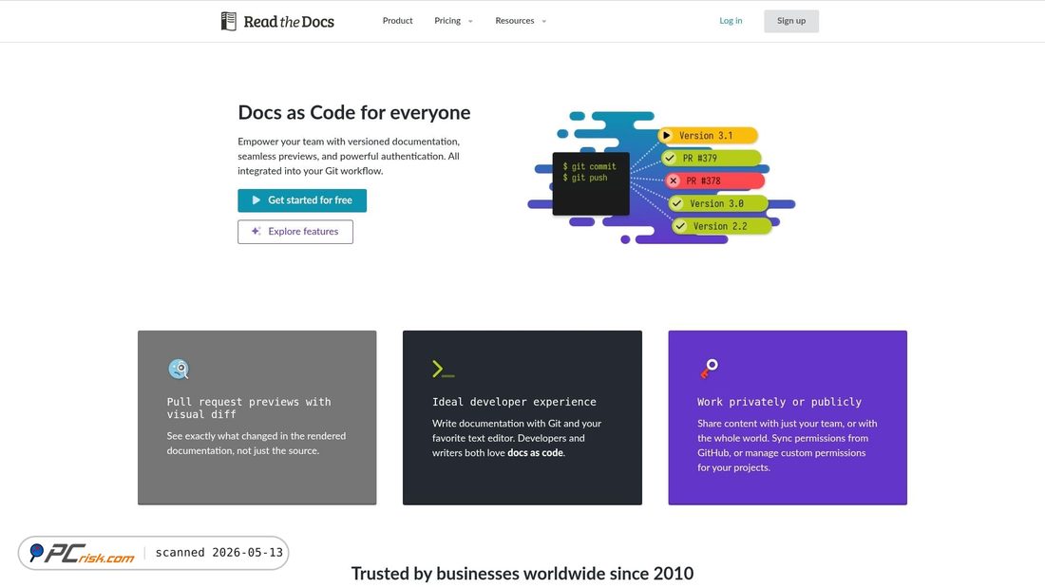Click the Docs as Code for everyone heading

point(354,112)
